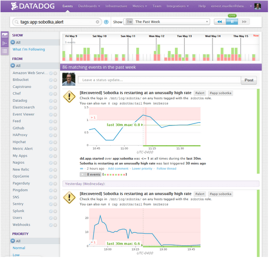Screen dimensions: 269x258
Task: Filter sources by HAProxy
Action: (20, 135)
